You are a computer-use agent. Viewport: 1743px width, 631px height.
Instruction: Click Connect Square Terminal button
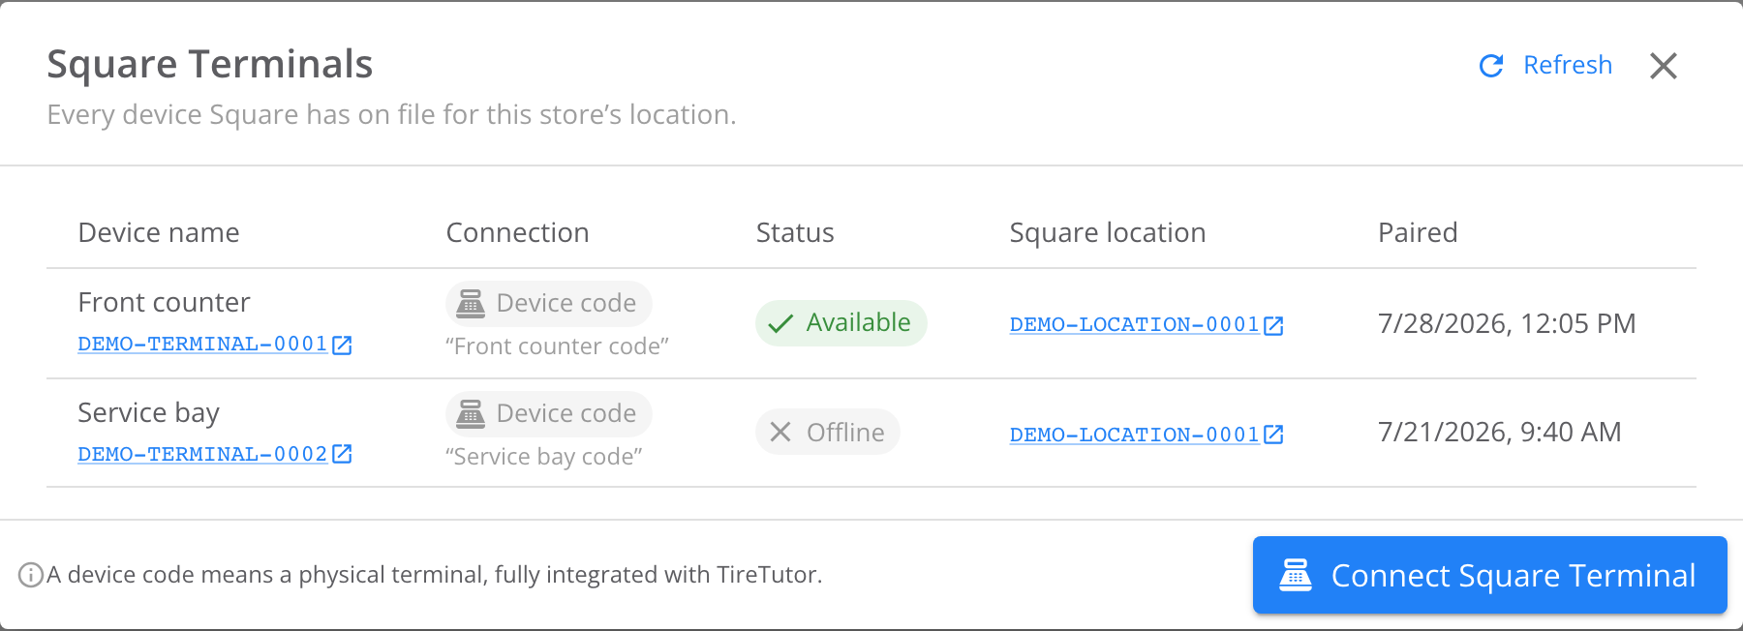tap(1489, 575)
